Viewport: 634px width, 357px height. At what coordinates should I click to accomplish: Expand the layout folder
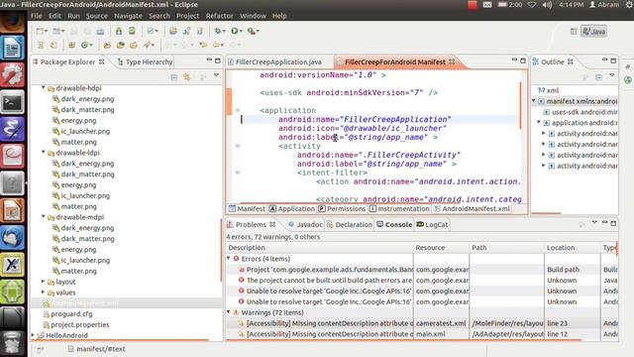point(44,281)
